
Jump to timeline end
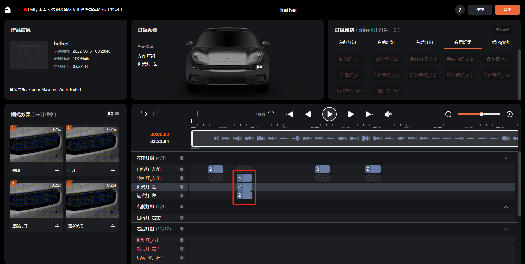369,114
